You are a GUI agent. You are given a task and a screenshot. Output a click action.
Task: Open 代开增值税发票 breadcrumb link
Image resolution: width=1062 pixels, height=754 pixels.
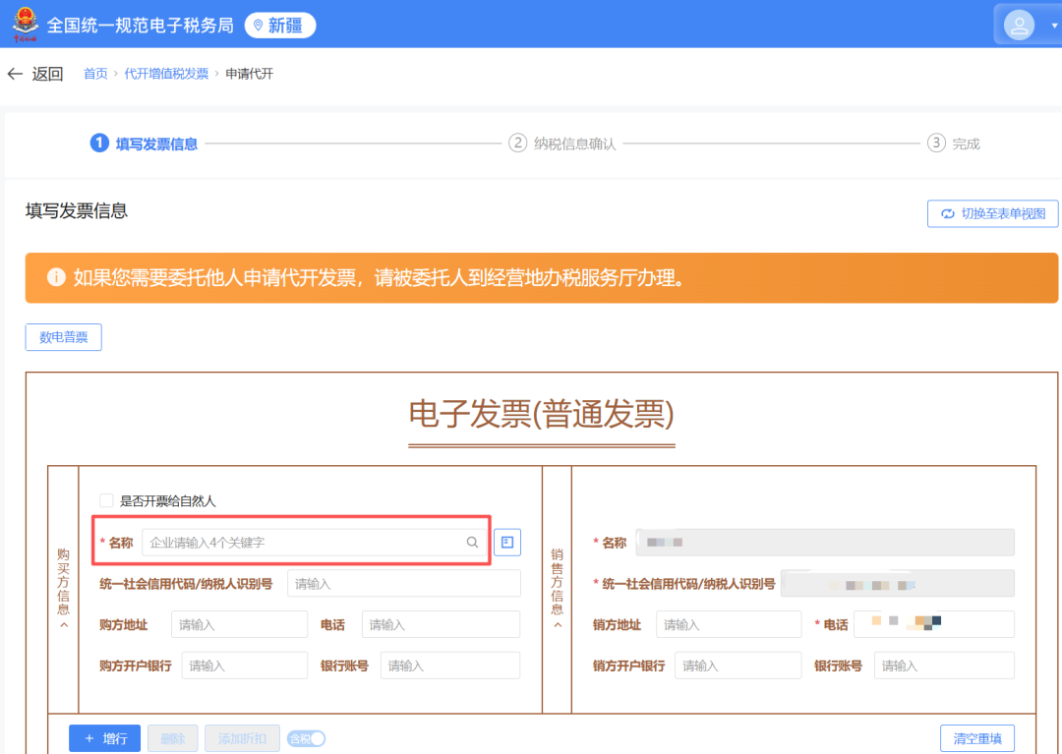pyautogui.click(x=166, y=74)
